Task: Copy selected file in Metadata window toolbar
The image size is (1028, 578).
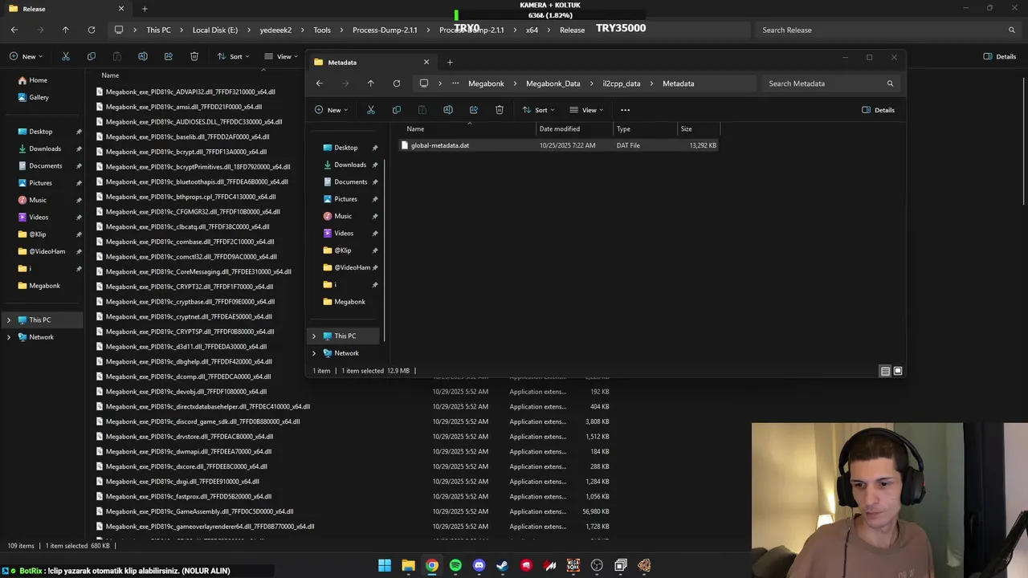Action: click(396, 110)
